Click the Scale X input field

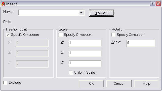pos(85,43)
